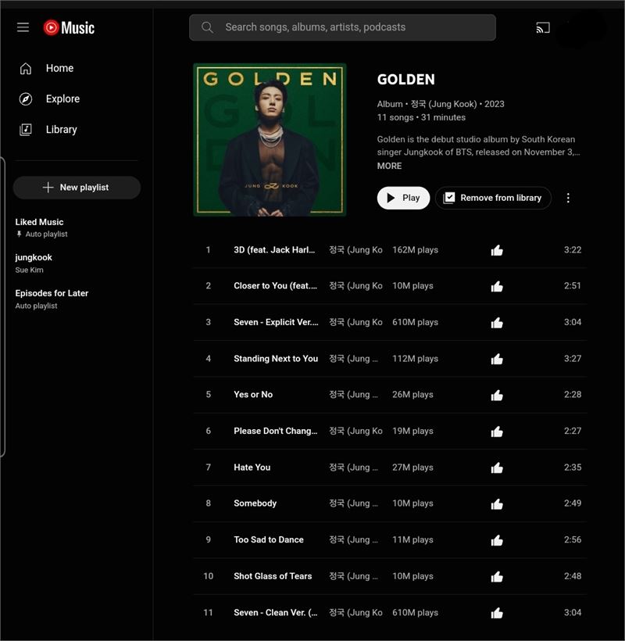The height and width of the screenshot is (641, 625).
Task: Play the GOLDEN album
Action: click(403, 198)
